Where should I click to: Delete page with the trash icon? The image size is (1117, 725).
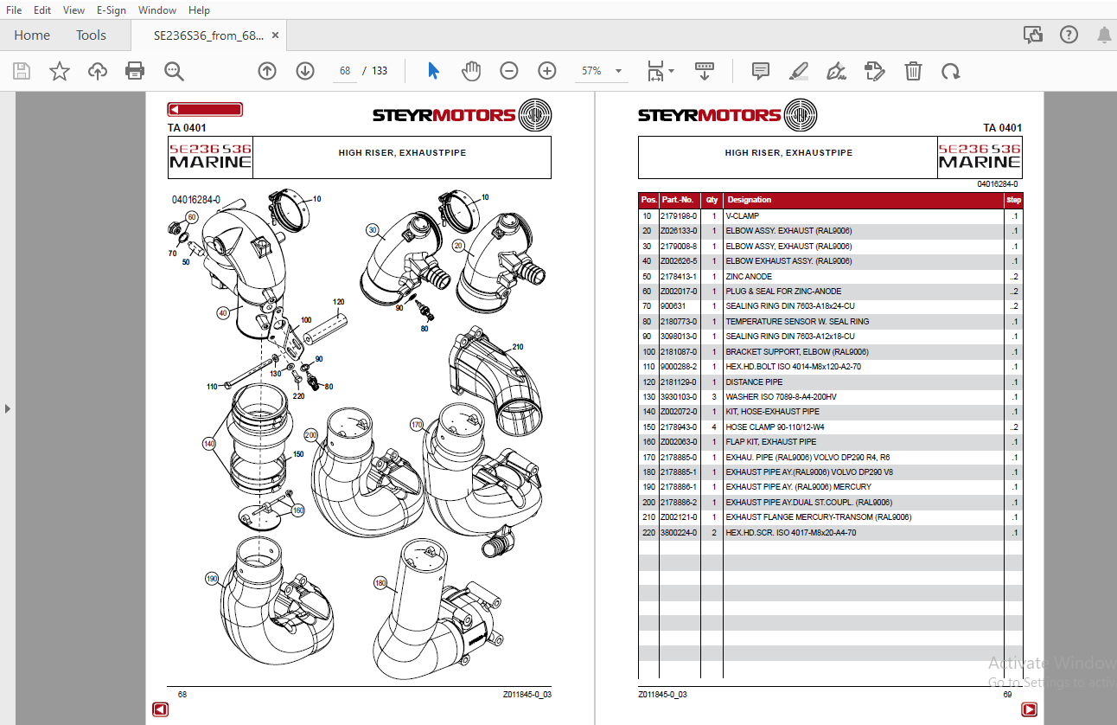coord(913,71)
